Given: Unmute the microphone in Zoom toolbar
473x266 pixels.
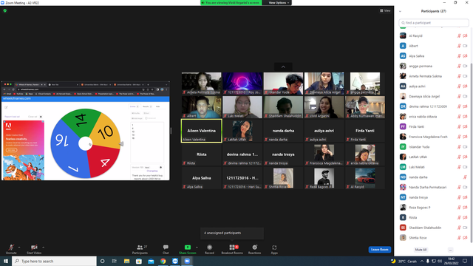Looking at the screenshot, I should pyautogui.click(x=11, y=249).
